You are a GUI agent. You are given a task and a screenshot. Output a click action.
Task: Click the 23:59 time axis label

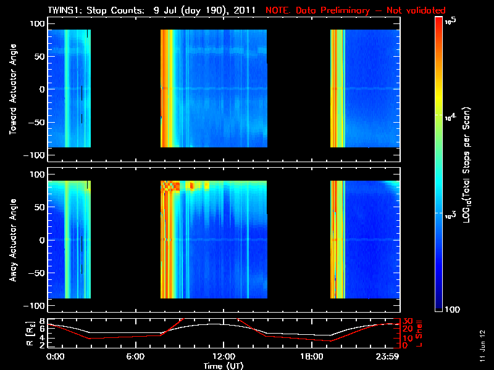click(x=388, y=357)
